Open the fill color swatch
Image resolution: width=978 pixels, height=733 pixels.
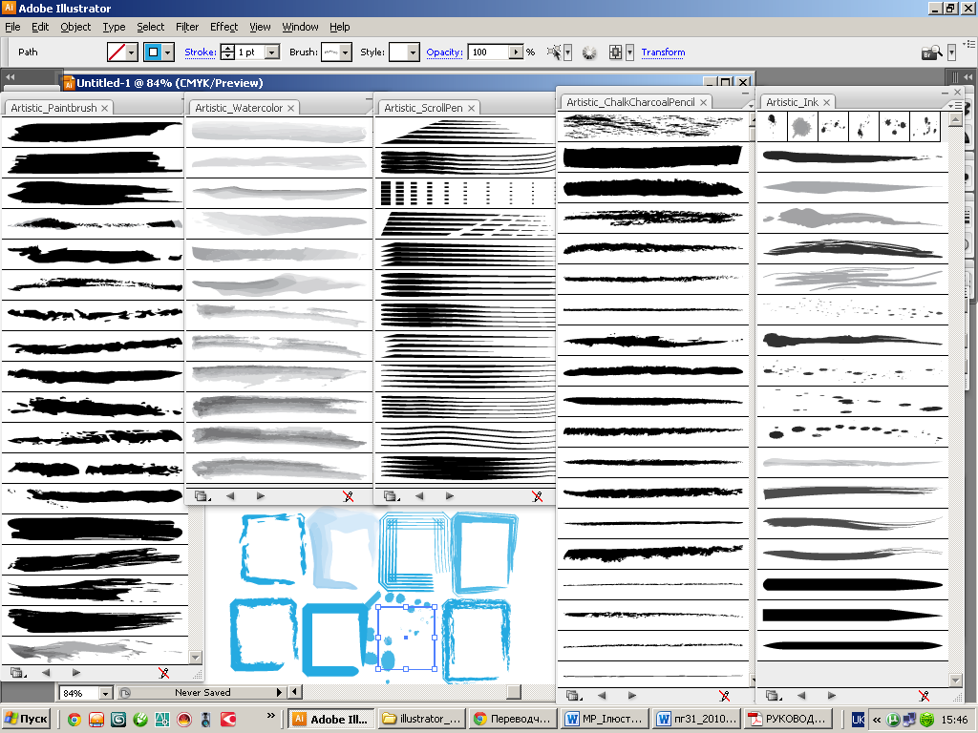[x=117, y=52]
